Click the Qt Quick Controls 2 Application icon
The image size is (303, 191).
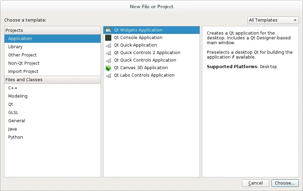coord(108,53)
